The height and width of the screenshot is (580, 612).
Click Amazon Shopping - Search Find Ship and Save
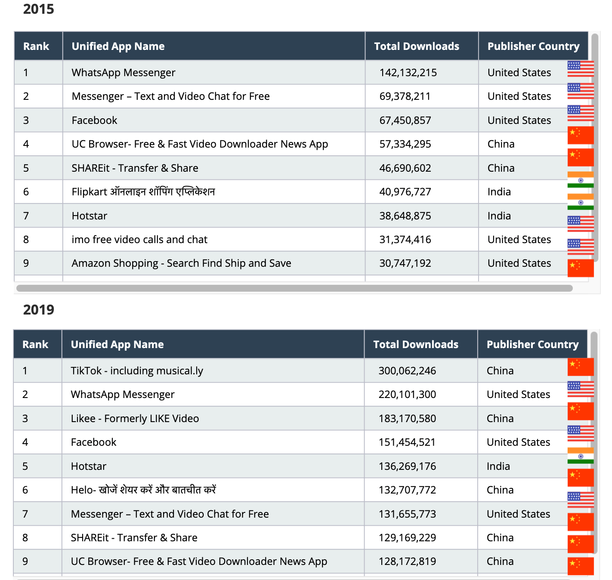181,263
